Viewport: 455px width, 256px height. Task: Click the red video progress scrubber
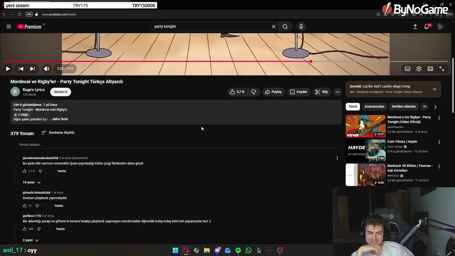pyautogui.click(x=311, y=62)
